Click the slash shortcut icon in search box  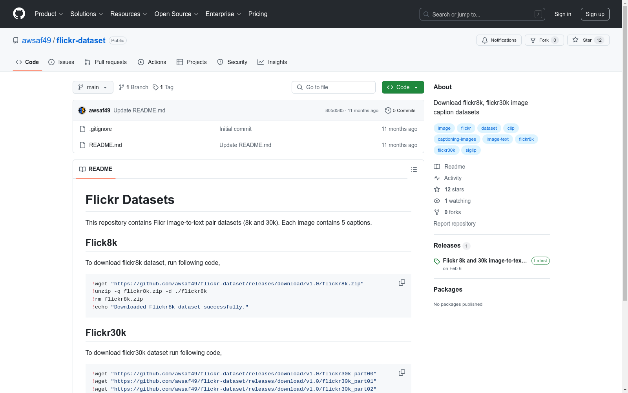coord(538,14)
